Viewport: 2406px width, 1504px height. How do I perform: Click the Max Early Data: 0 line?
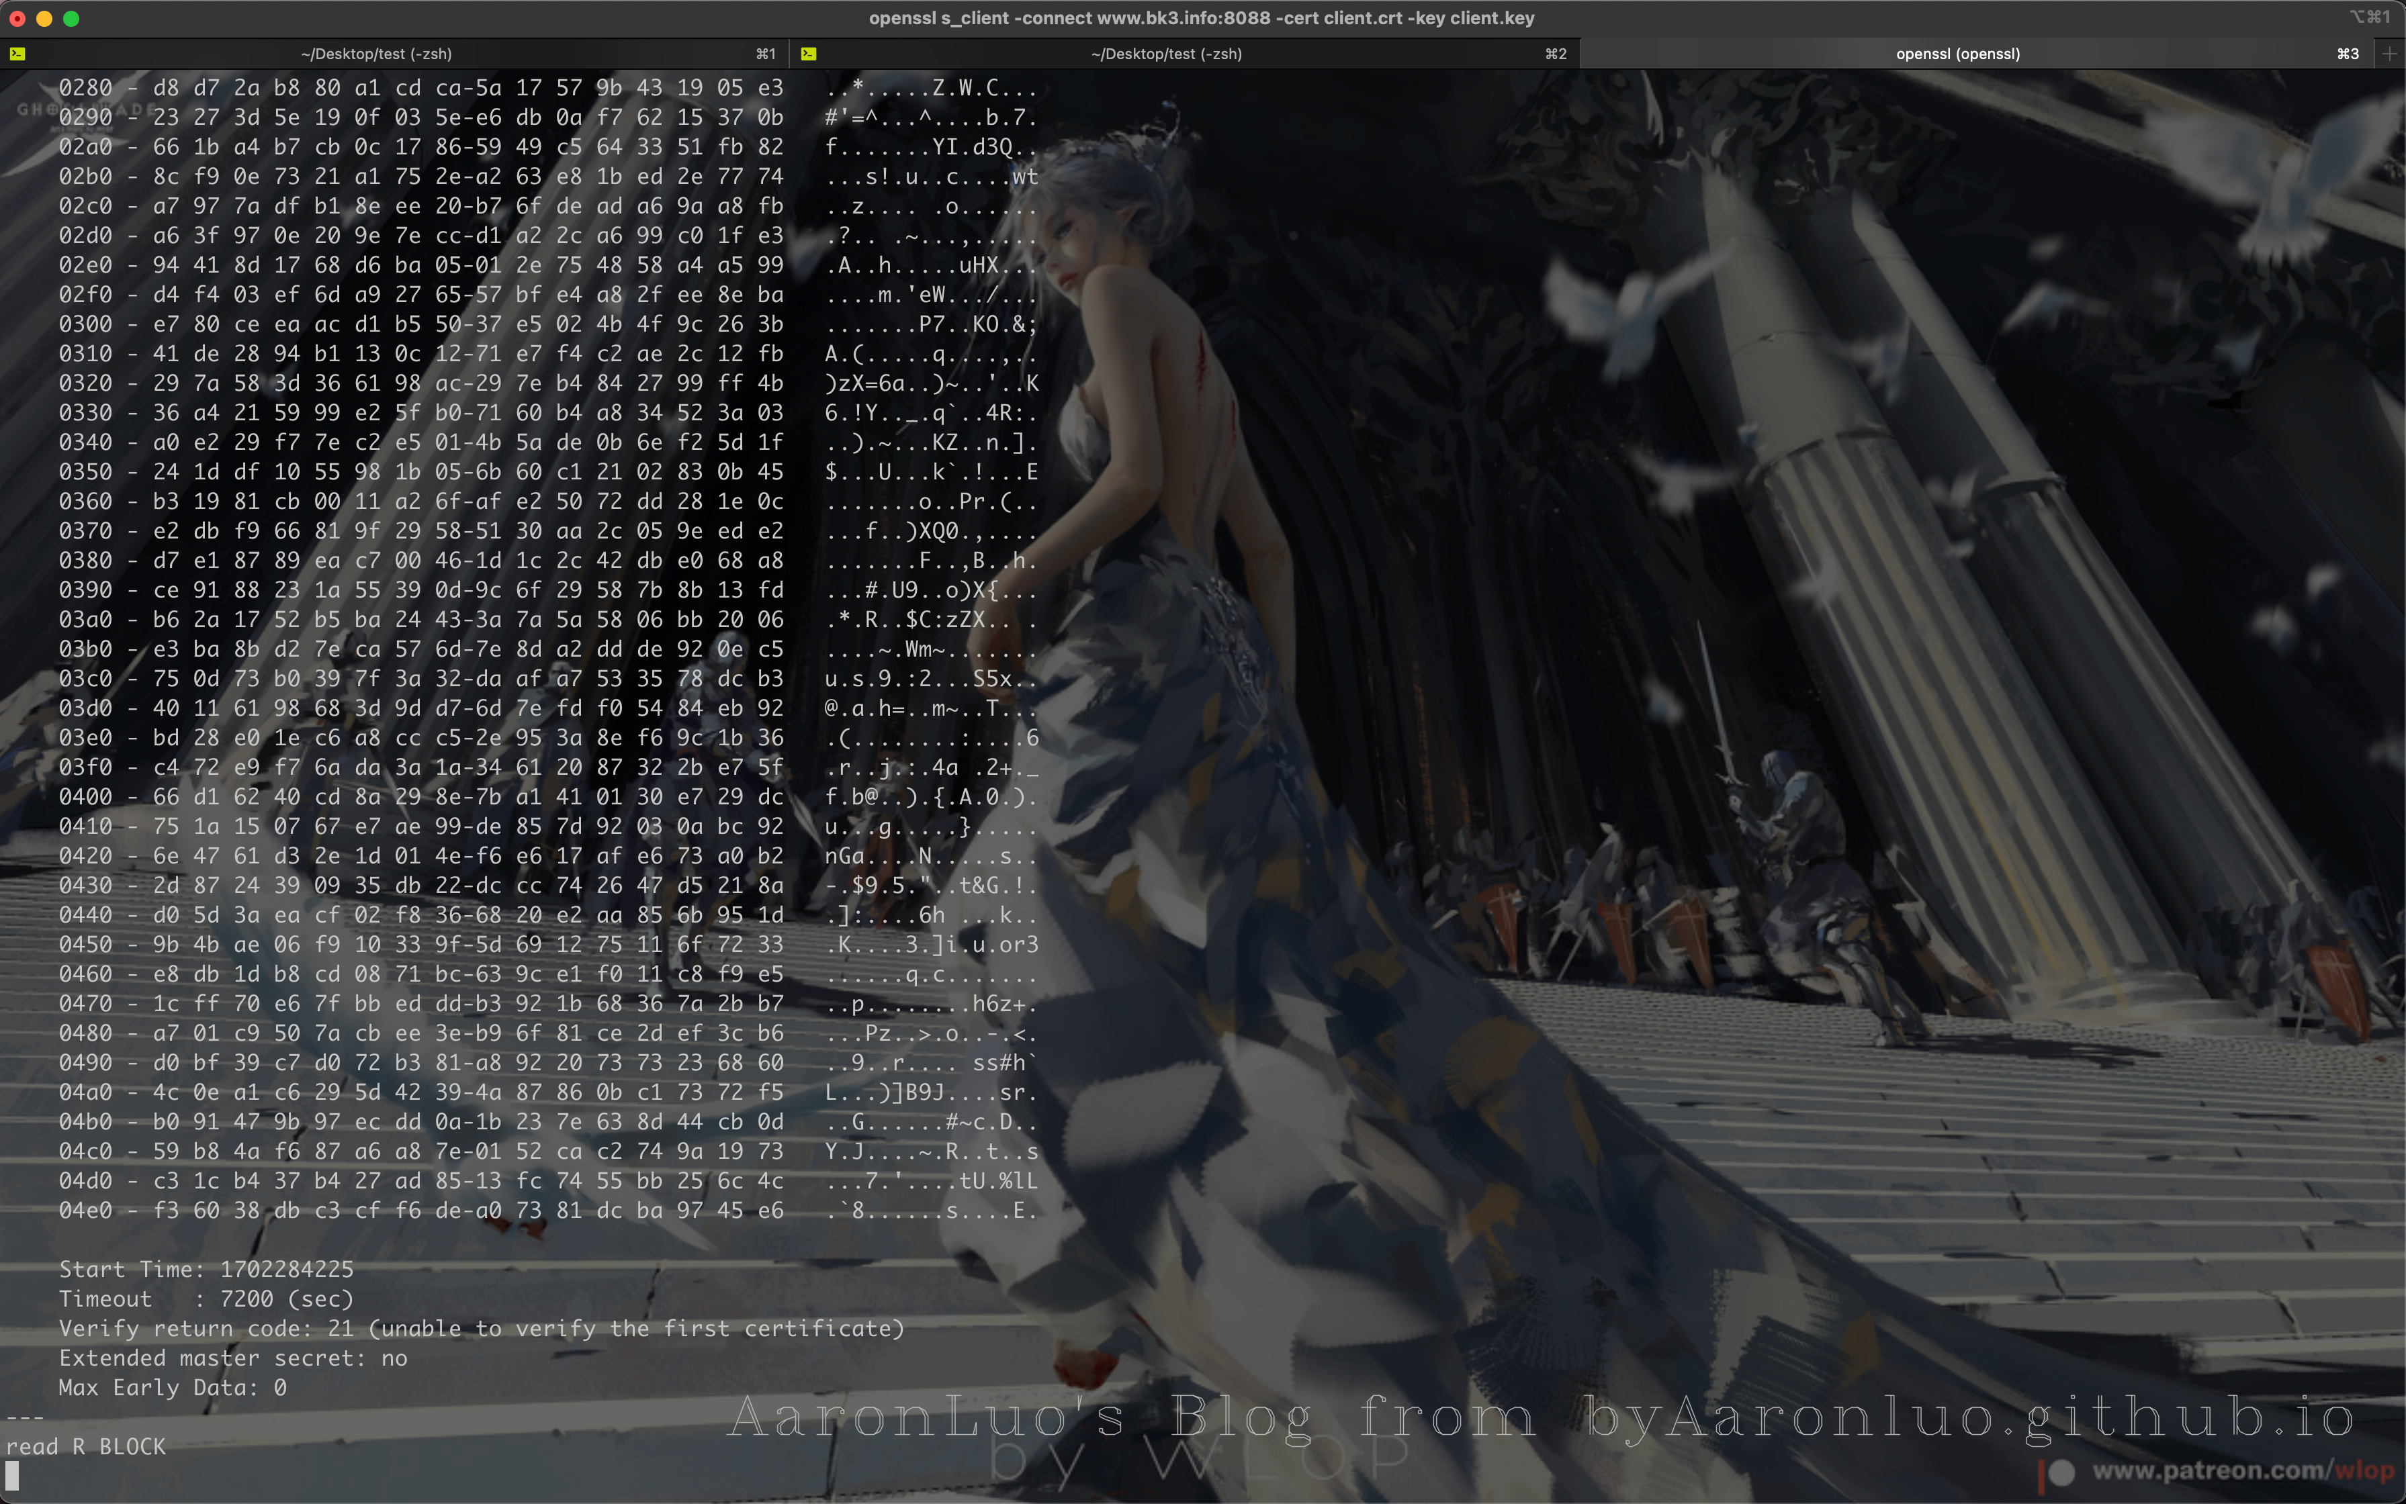point(172,1388)
